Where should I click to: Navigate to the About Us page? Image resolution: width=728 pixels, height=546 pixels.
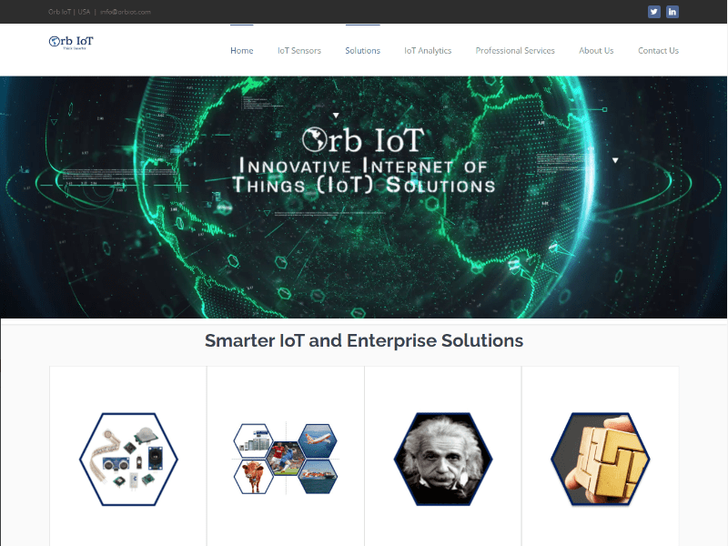pyautogui.click(x=596, y=51)
